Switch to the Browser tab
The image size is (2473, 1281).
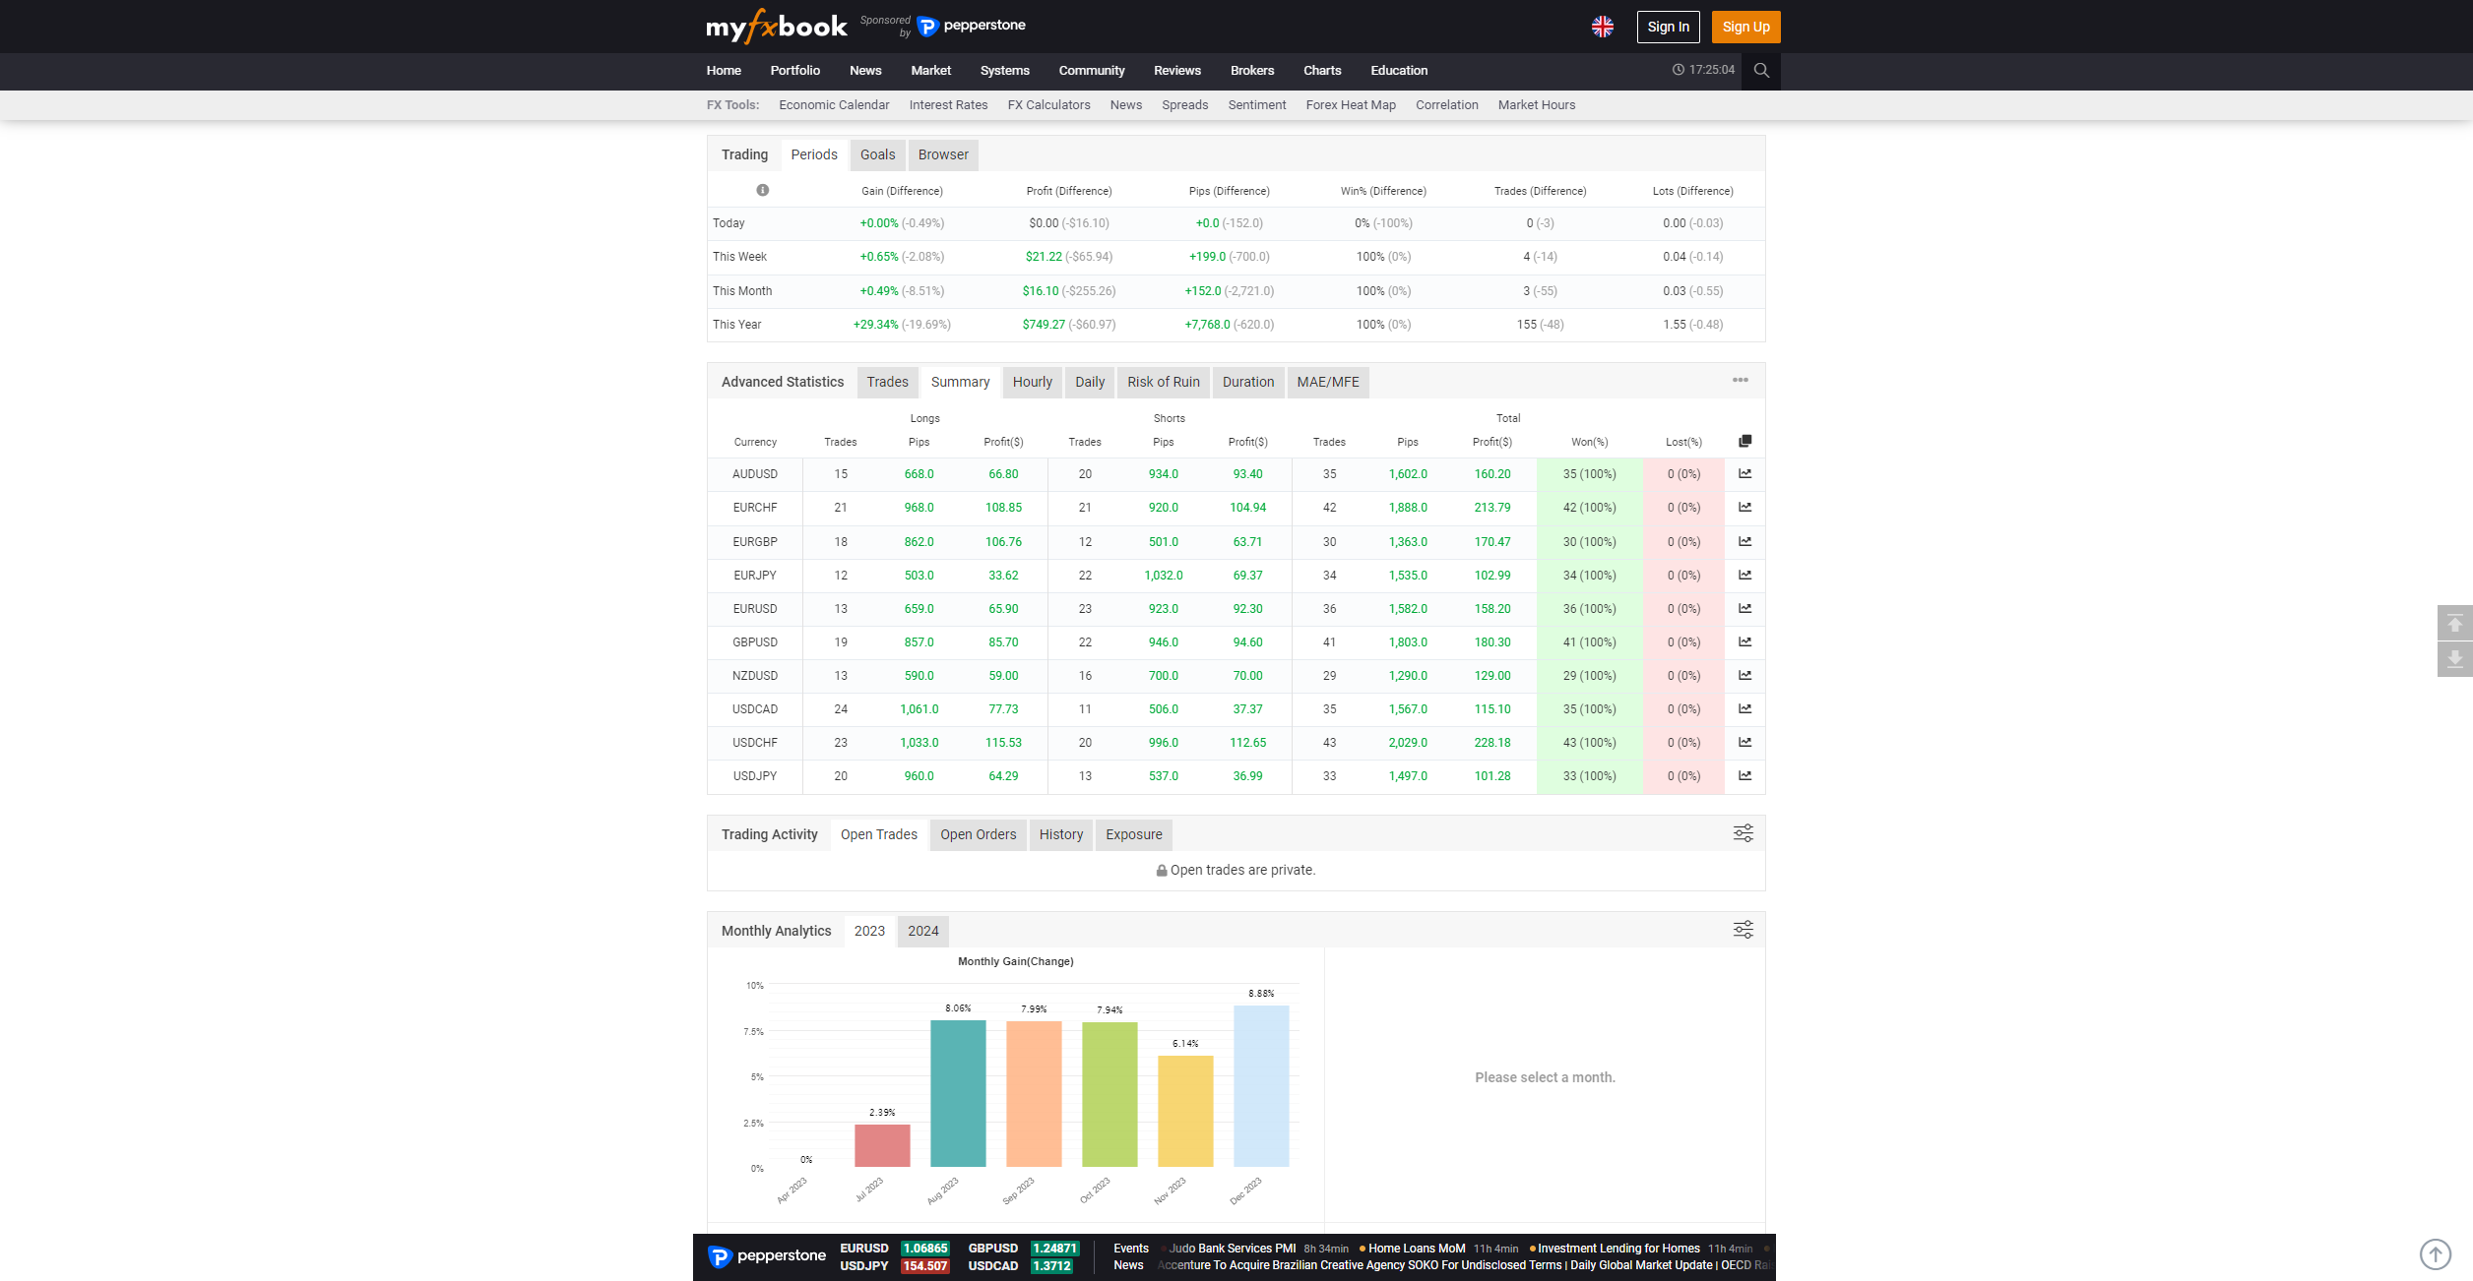tap(943, 154)
